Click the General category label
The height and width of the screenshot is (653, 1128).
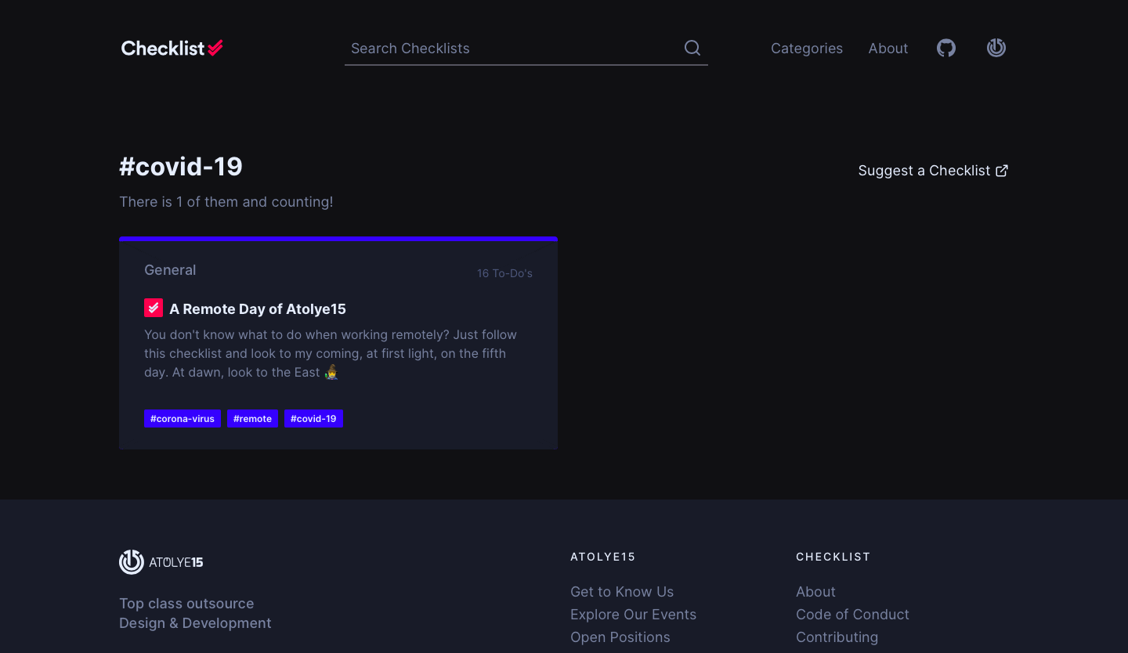tap(170, 270)
